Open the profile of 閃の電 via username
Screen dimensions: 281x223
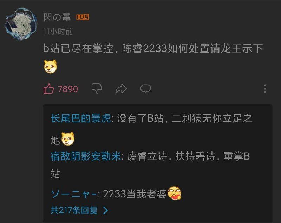(57, 18)
